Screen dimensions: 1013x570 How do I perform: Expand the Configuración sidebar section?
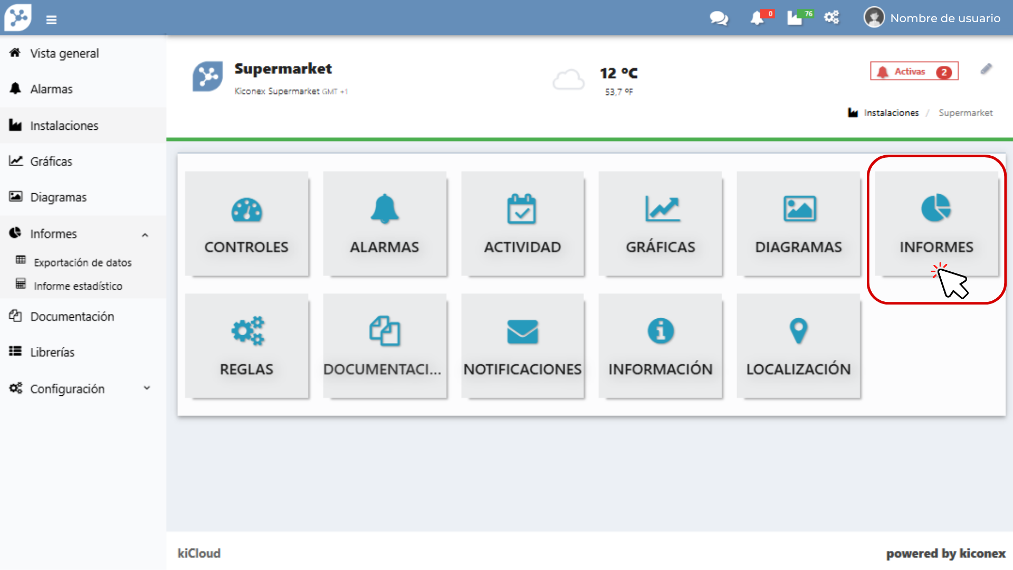[x=147, y=388]
